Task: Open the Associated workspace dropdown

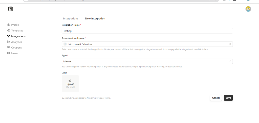Action: 147,44
